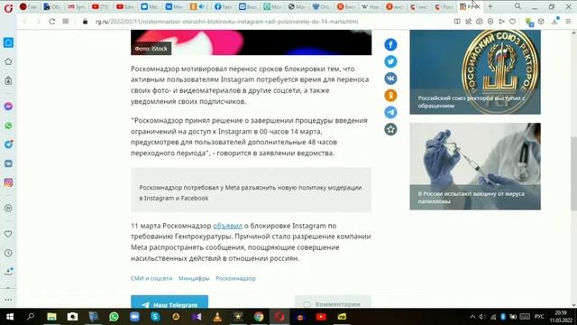Go forward to next page

pos(38,22)
